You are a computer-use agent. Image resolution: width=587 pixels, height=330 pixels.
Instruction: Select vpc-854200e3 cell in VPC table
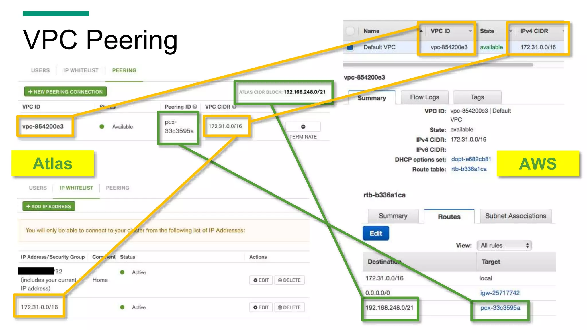(x=449, y=47)
